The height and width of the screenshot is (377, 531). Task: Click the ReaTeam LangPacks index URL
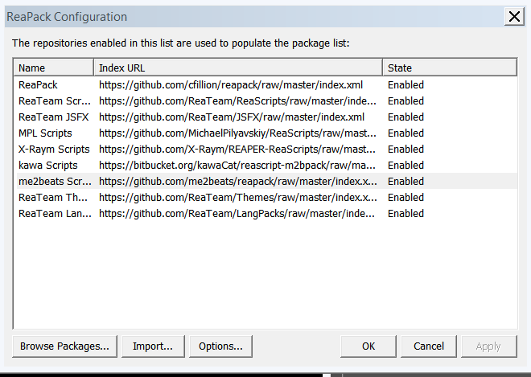pyautogui.click(x=238, y=213)
